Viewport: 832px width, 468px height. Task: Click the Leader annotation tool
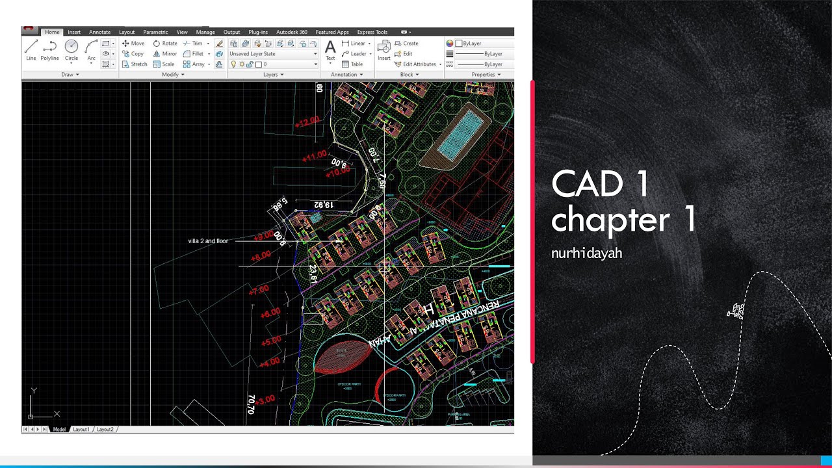pyautogui.click(x=354, y=54)
